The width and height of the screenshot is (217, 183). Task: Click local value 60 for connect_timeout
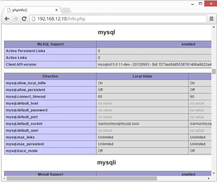(100, 96)
